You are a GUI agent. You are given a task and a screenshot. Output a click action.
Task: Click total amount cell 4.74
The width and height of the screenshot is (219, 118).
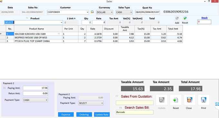click(x=174, y=37)
